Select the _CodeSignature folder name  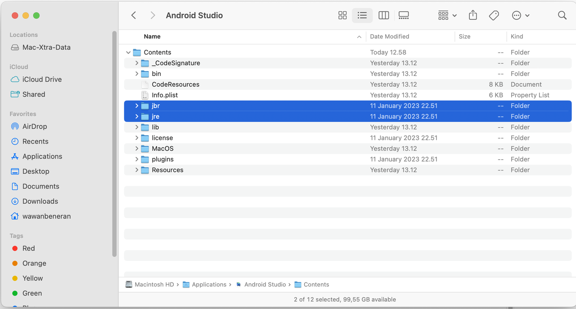(176, 63)
